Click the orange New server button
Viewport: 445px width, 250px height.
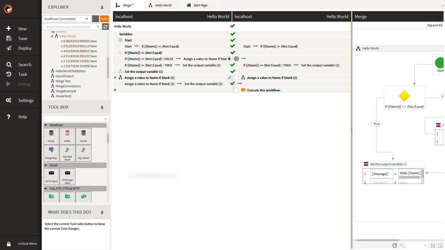pos(104,19)
